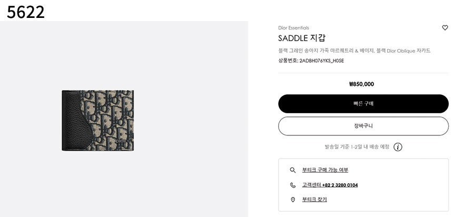Open the 부티크 구매 가능 여부 link
Screen dimensions: 453x217
[325, 170]
